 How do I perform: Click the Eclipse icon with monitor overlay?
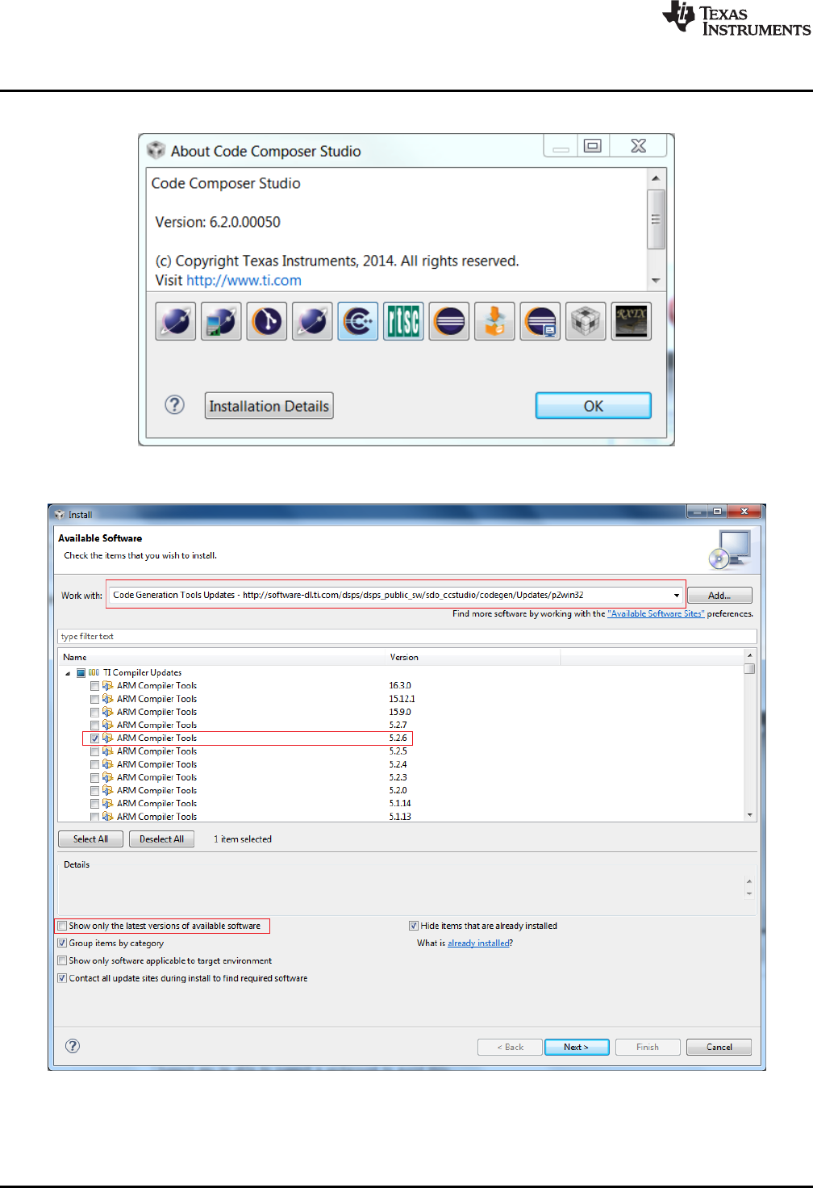tap(540, 321)
